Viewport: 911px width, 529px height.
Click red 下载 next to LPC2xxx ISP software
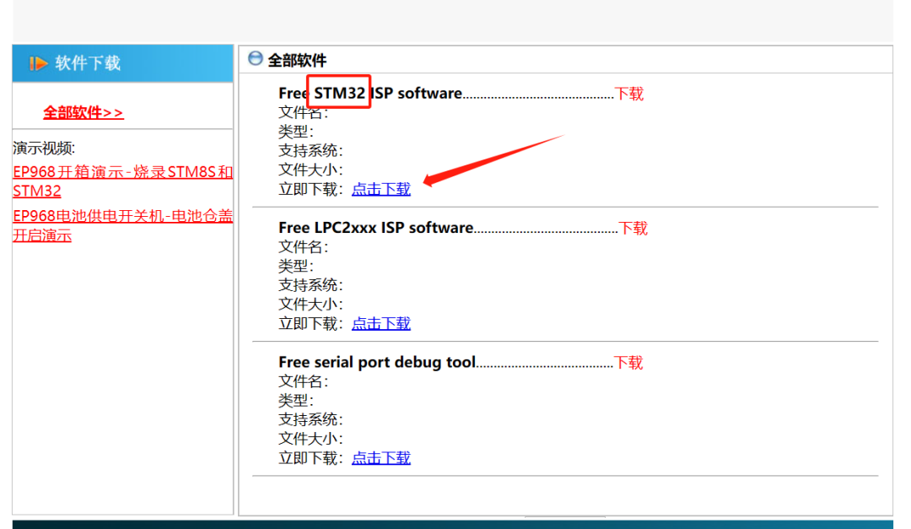(x=633, y=228)
